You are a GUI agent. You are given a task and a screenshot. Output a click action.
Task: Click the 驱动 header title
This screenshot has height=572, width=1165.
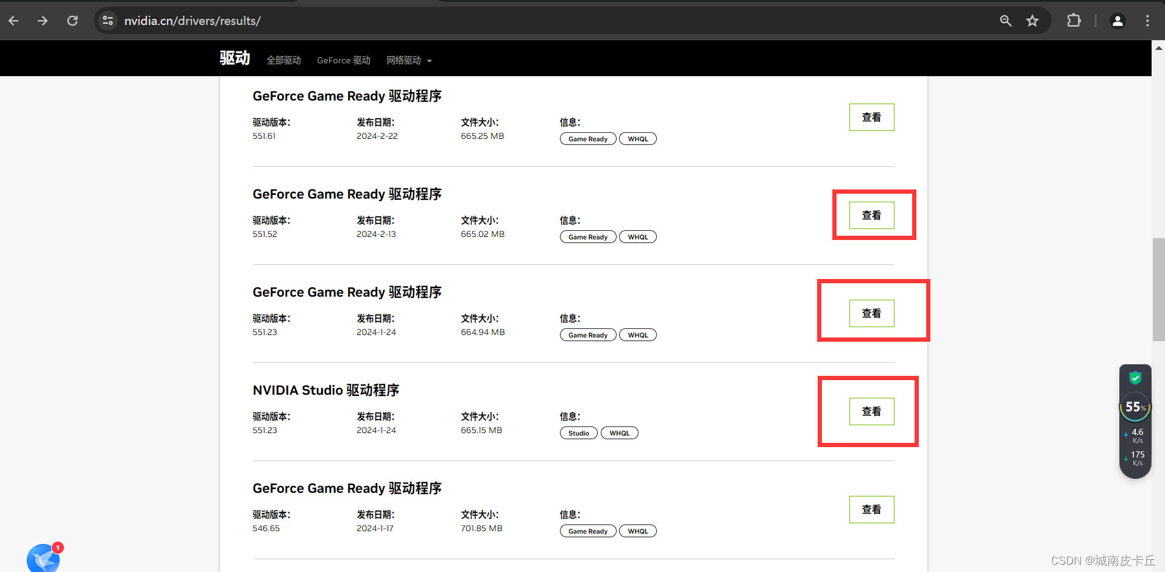click(x=235, y=58)
